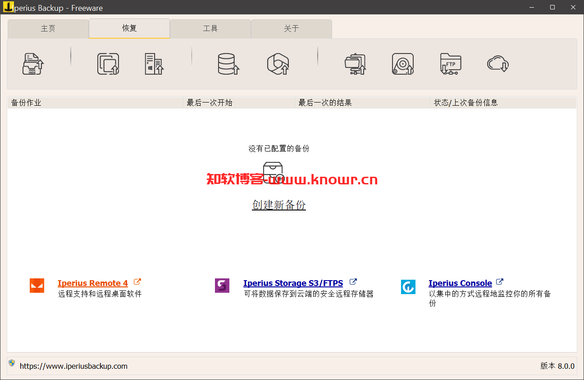Click external link icon beside Iperius Storage S3/FTPS
Screen dimensions: 584x380
coord(353,282)
